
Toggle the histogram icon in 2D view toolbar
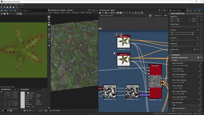click(x=21, y=14)
